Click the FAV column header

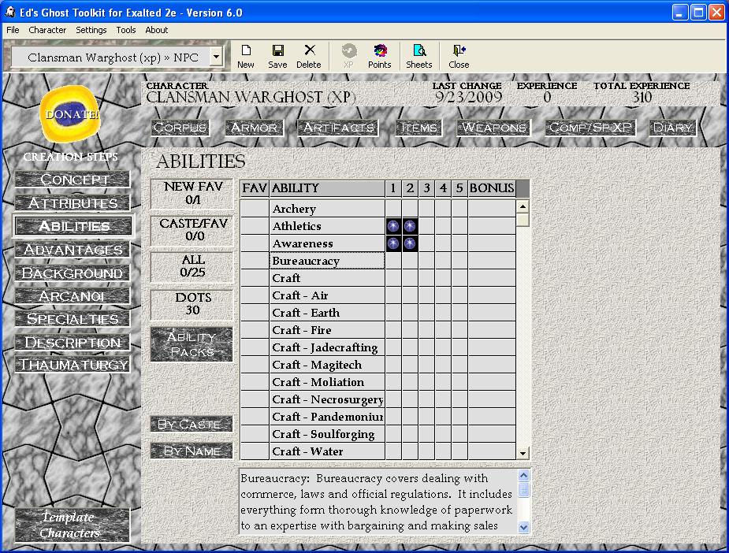[x=255, y=188]
